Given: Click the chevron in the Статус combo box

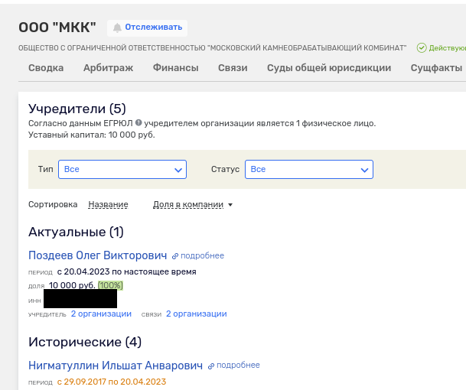Looking at the screenshot, I should [x=365, y=170].
